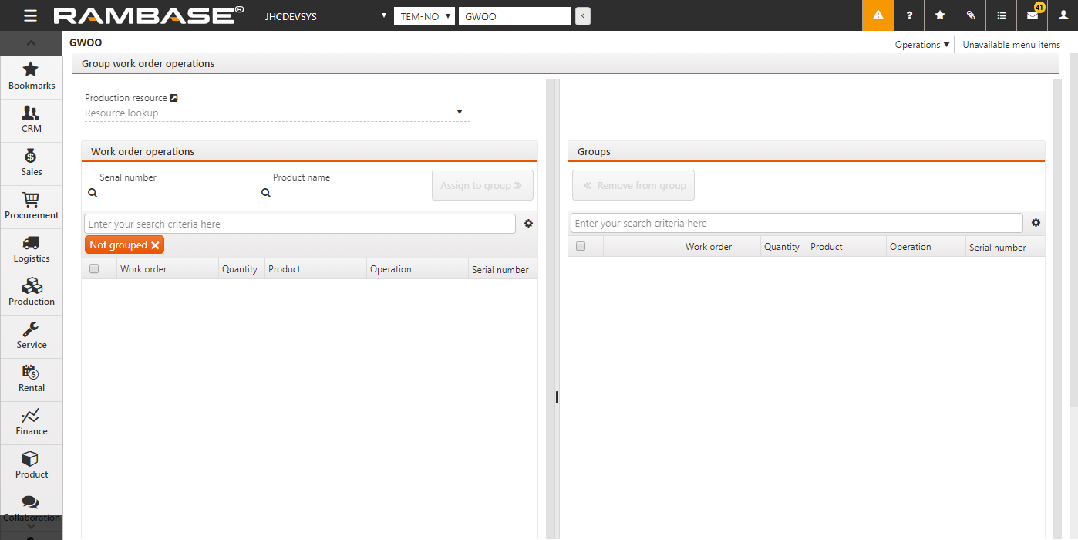The height and width of the screenshot is (540, 1078).
Task: Click the back arrow beside GWOO field
Action: (583, 16)
